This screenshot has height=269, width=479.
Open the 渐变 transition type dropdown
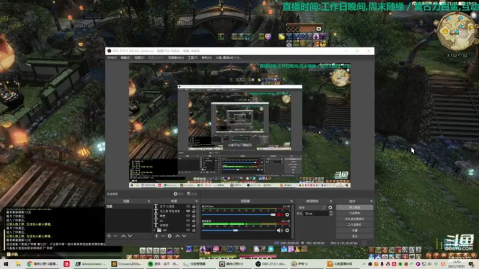click(312, 207)
